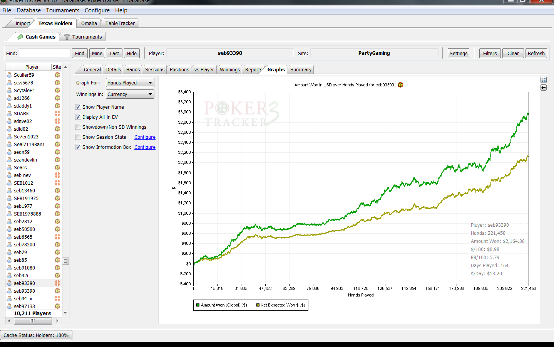Click the site icon next to SEB1012
The width and height of the screenshot is (559, 347).
[x=57, y=183]
